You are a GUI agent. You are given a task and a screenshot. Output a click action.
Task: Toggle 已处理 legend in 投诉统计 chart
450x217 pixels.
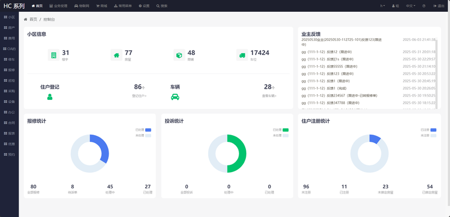click(x=280, y=130)
